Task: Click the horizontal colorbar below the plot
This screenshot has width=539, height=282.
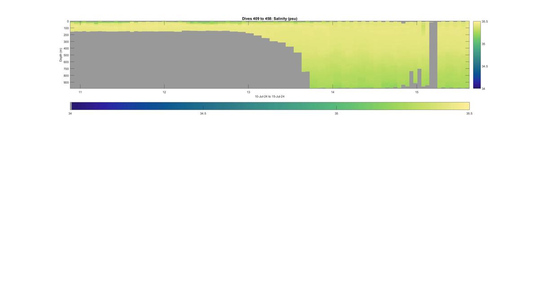Action: point(269,106)
